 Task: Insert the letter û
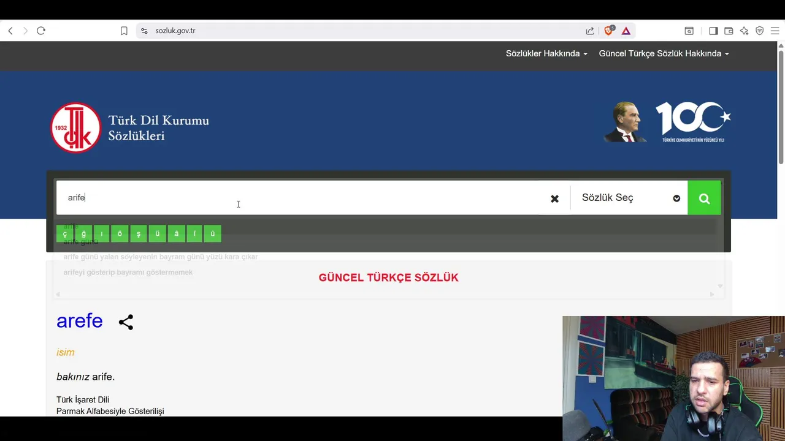click(x=213, y=233)
